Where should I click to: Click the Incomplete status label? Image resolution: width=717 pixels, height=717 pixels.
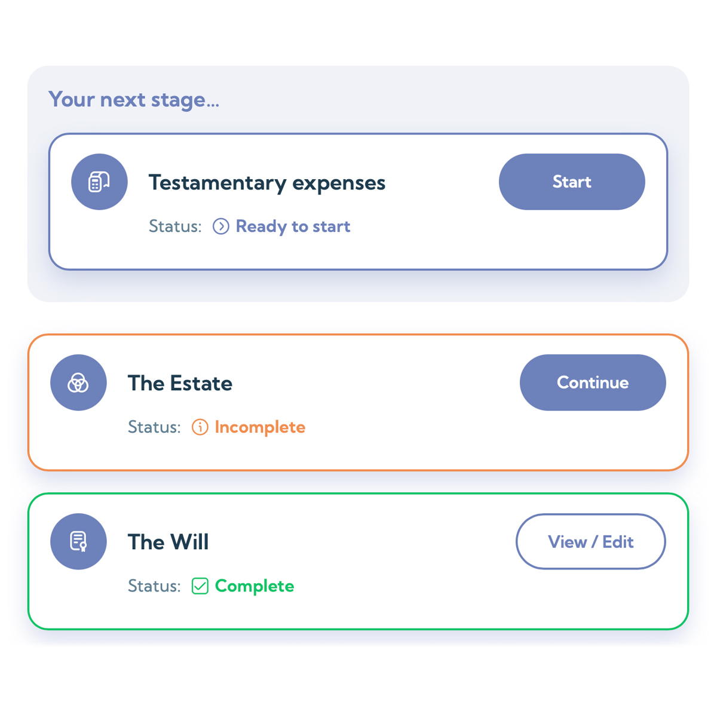pos(260,427)
